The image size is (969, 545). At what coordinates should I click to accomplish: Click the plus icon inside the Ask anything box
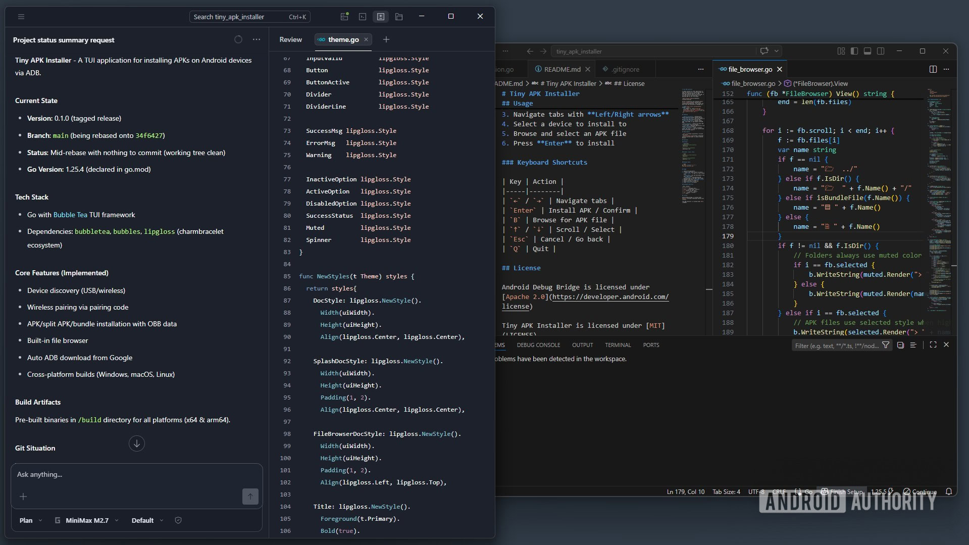23,497
